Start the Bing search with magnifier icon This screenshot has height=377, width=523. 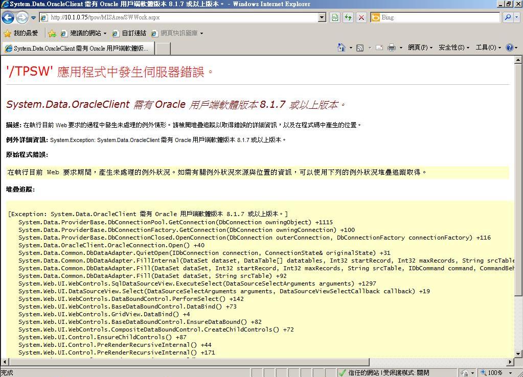point(507,17)
